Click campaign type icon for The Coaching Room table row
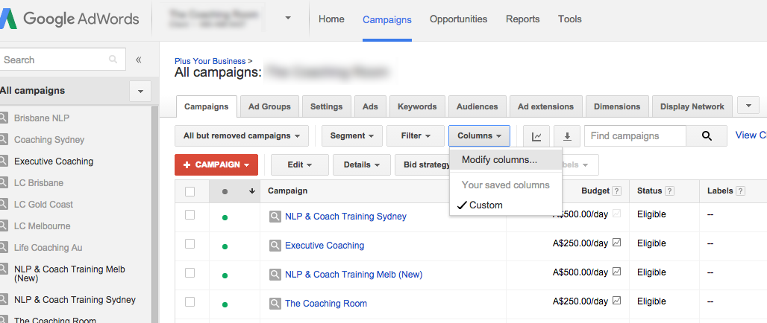Viewport: 767px width, 323px height. tap(275, 304)
